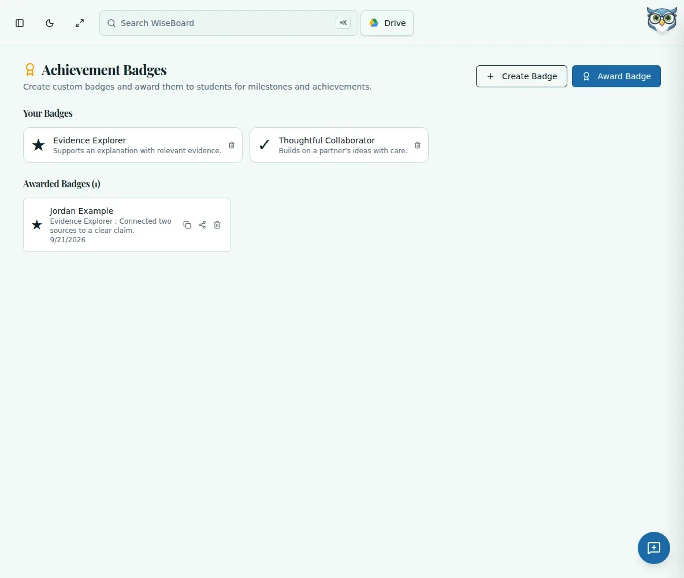
Task: Select the Thoughtful Collaborator badge title
Action: coord(327,140)
